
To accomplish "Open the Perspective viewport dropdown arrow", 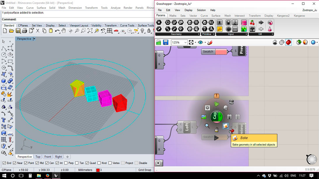I will (34, 39).
